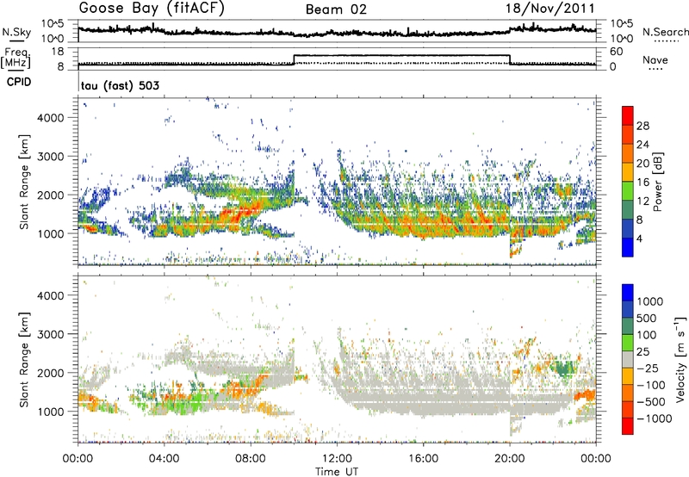Screen dimensions: 689x477
Task: Click the '1000' tick on velocity colorbar
Action: pyautogui.click(x=650, y=301)
